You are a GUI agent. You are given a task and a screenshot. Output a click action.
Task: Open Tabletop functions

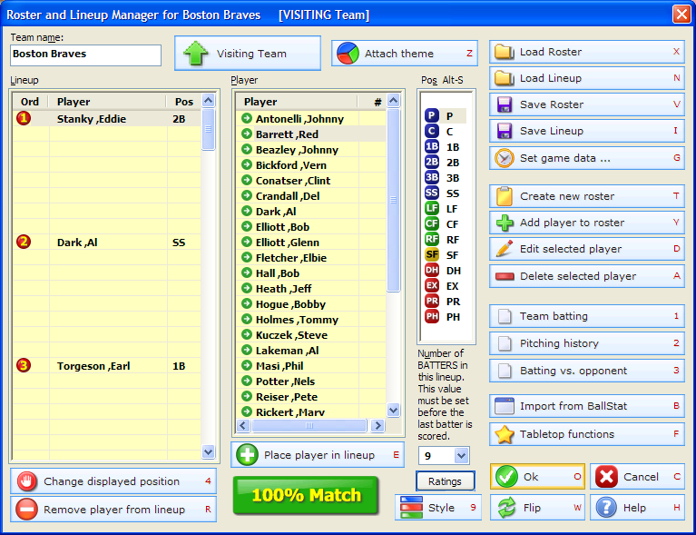(x=587, y=434)
